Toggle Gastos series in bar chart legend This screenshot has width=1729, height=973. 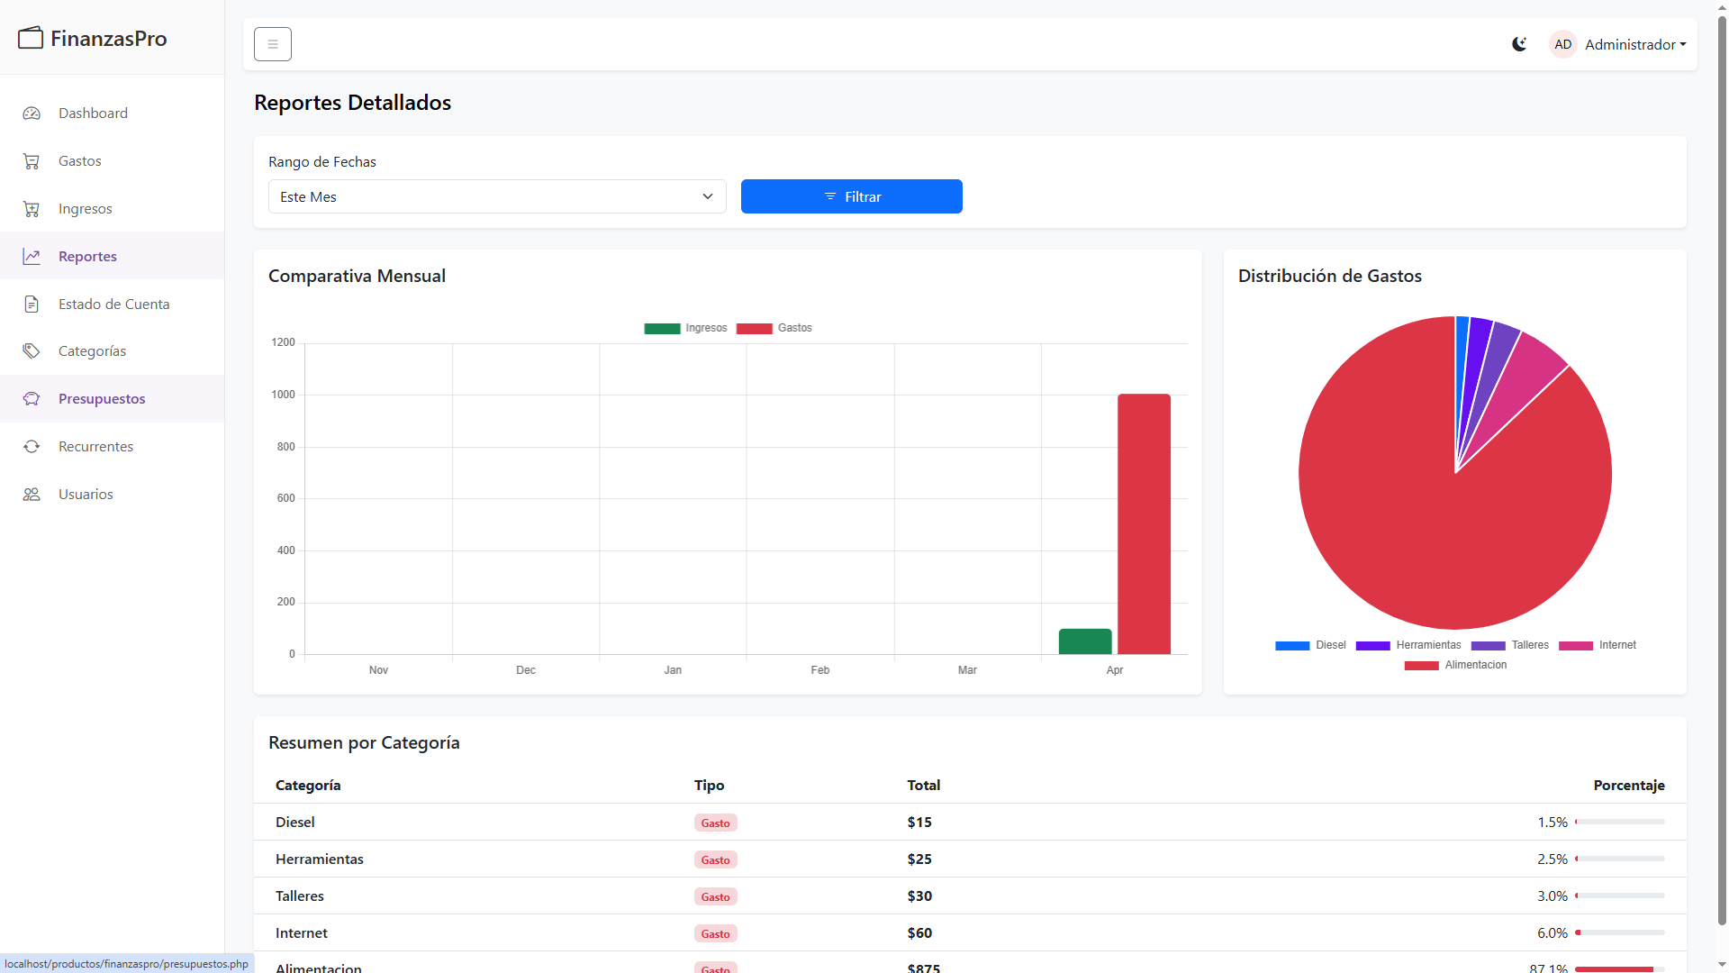click(774, 328)
